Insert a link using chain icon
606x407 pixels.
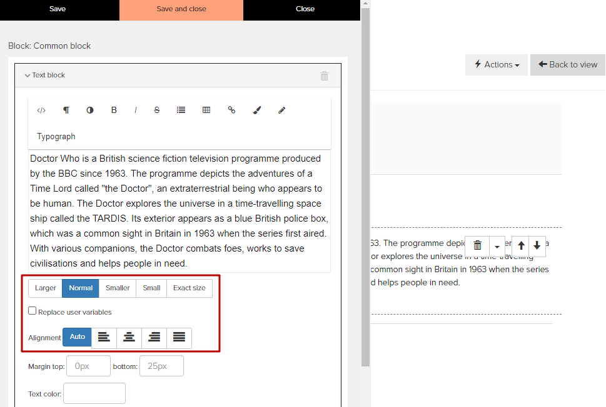(x=231, y=110)
